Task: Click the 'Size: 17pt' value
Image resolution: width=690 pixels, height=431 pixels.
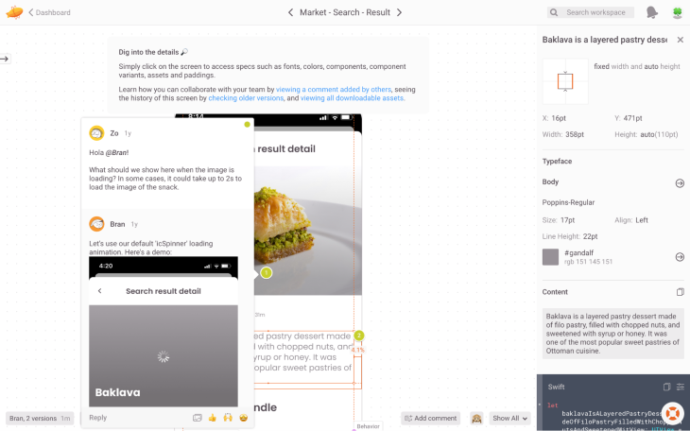Action: tap(559, 220)
